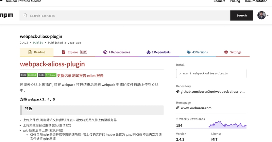The height and width of the screenshot is (142, 272).
Task: Focus the Search packages input field
Action: (125, 16)
